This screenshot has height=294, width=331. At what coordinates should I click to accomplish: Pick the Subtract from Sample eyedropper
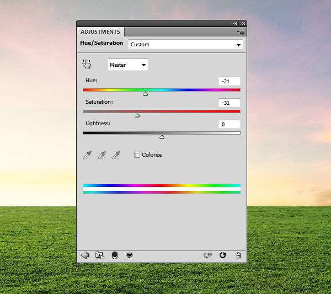[116, 155]
